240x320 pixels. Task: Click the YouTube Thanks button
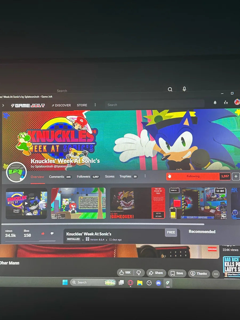point(199,273)
